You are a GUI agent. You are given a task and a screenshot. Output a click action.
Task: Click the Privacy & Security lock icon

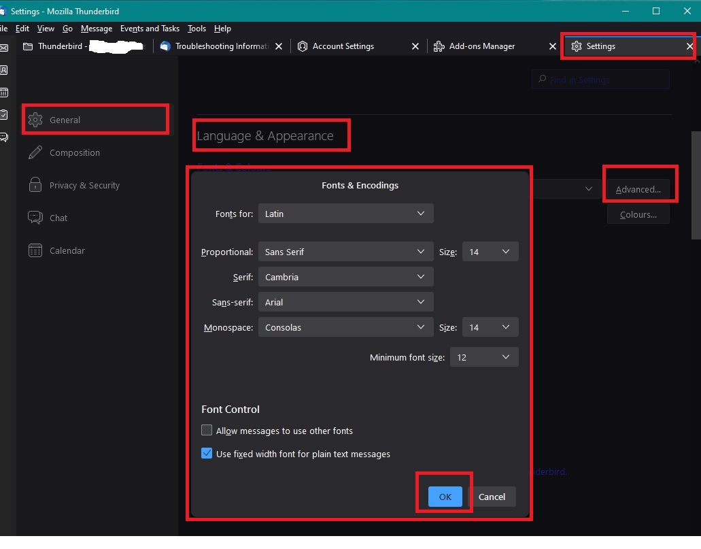click(35, 185)
